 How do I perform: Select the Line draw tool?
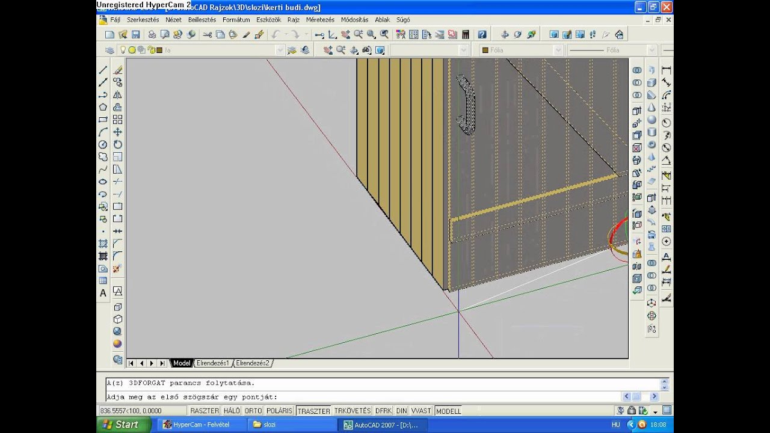click(x=103, y=70)
